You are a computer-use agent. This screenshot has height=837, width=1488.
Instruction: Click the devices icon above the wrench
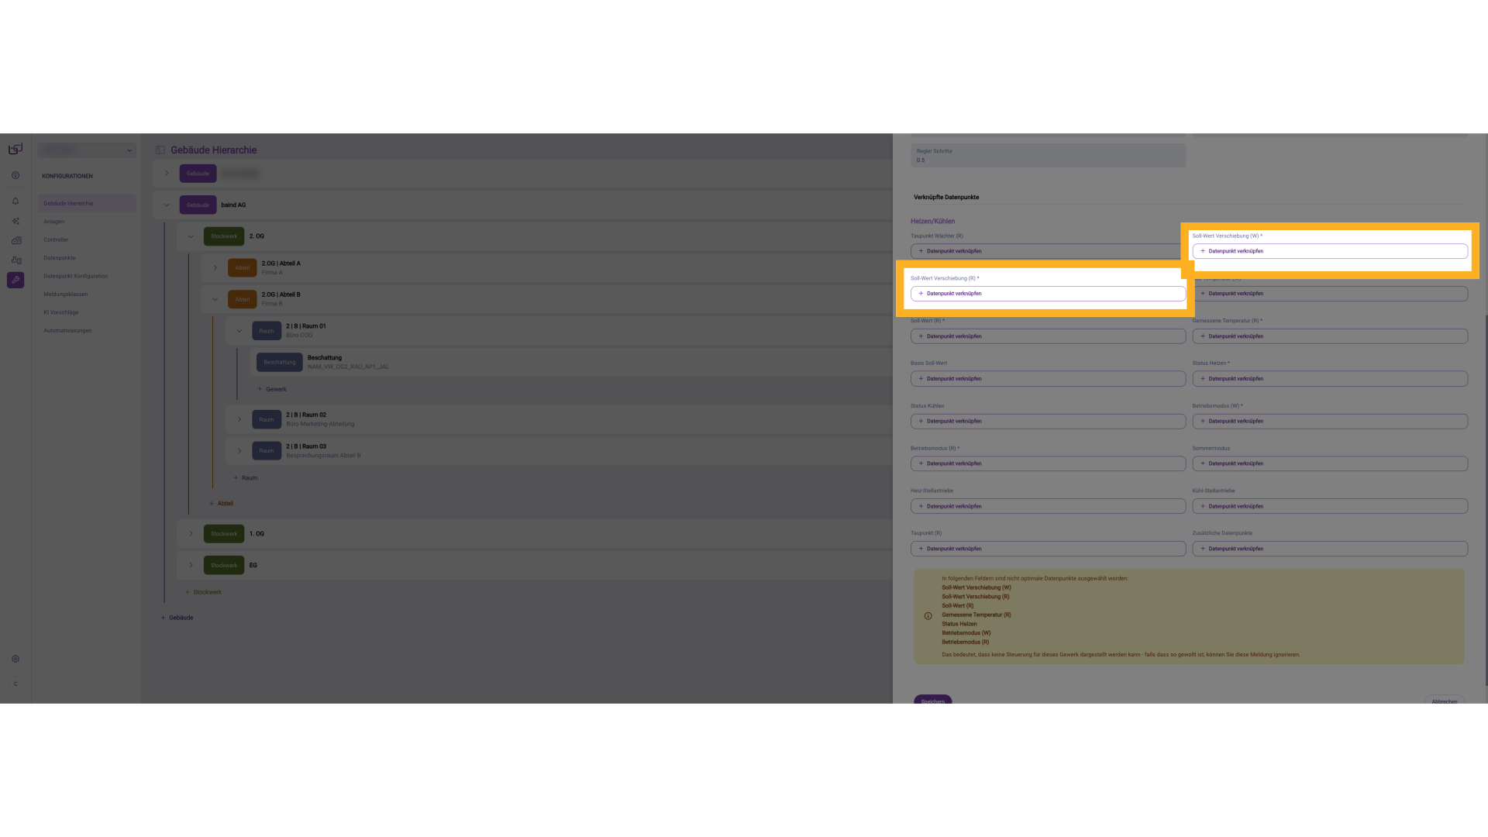coord(15,260)
